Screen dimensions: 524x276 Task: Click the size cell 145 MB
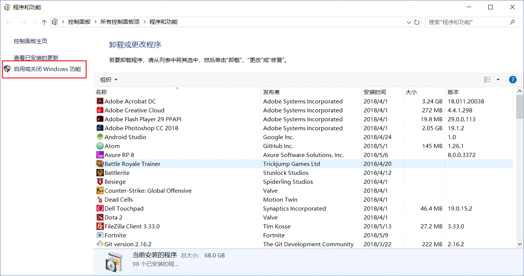[x=432, y=146]
